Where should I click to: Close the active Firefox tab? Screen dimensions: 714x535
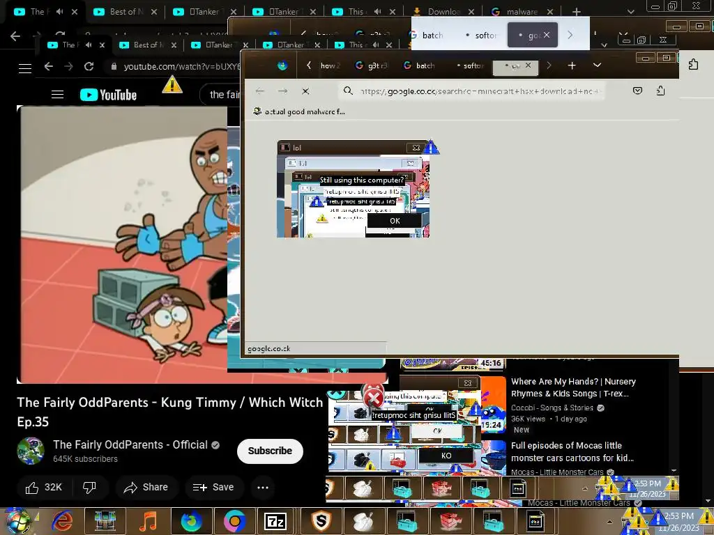tap(528, 65)
